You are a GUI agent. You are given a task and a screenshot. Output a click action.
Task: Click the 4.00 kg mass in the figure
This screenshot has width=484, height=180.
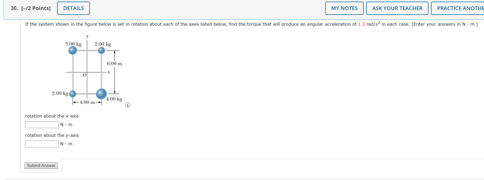click(101, 93)
